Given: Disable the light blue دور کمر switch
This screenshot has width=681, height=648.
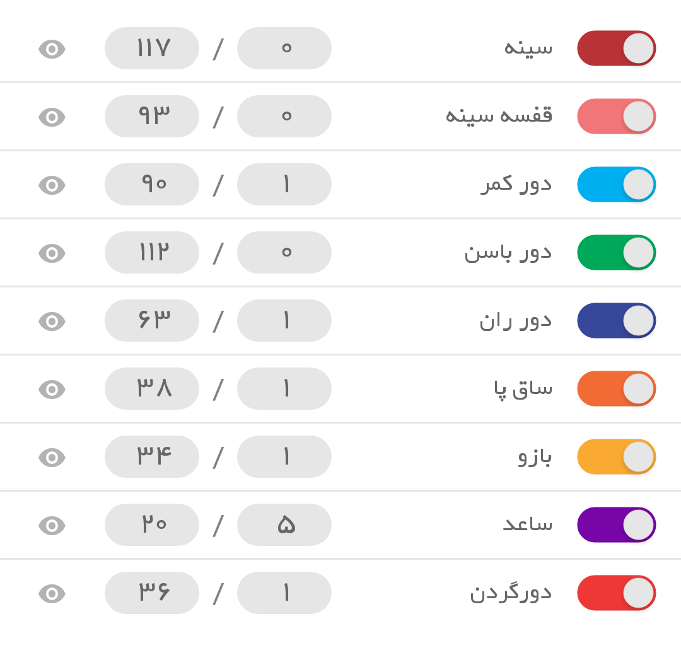Looking at the screenshot, I should 616,185.
